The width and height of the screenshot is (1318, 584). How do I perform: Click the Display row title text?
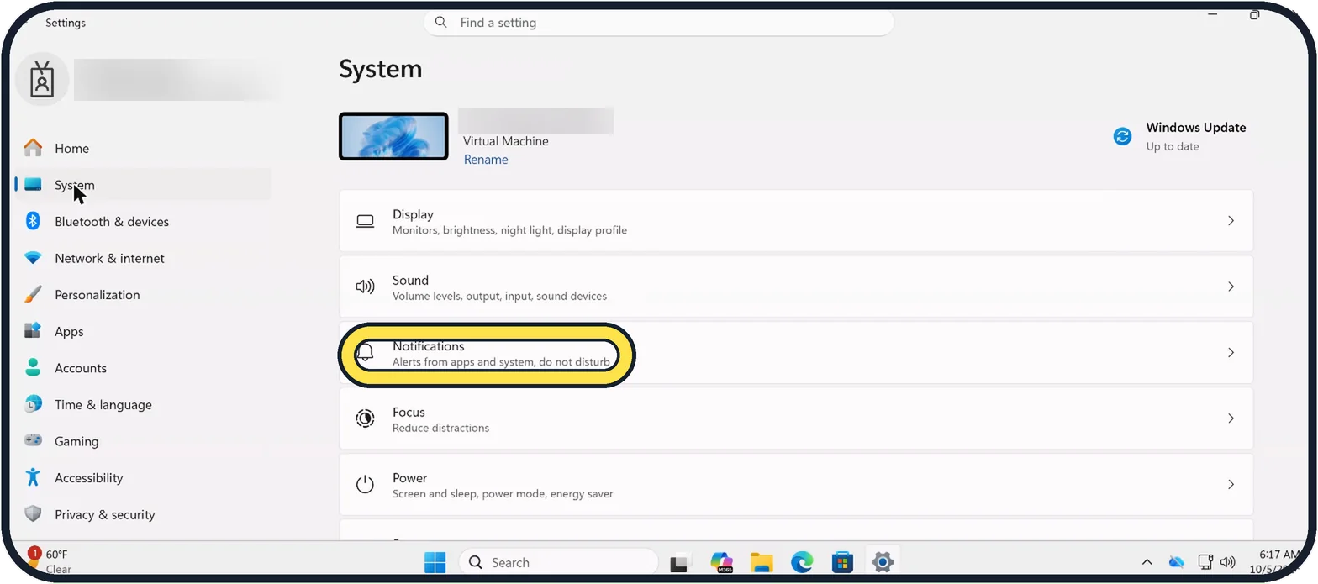point(413,214)
